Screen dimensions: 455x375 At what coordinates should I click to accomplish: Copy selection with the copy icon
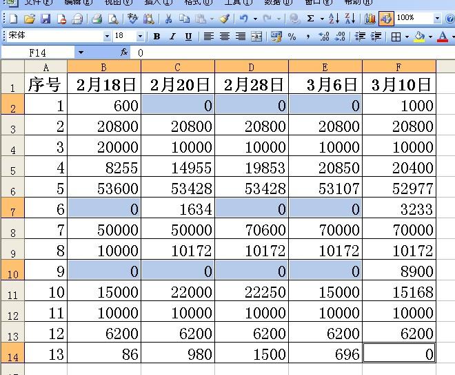(184, 19)
